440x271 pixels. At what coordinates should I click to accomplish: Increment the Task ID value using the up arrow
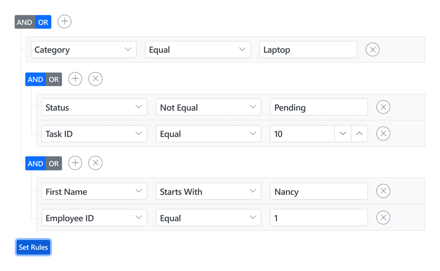pos(359,134)
